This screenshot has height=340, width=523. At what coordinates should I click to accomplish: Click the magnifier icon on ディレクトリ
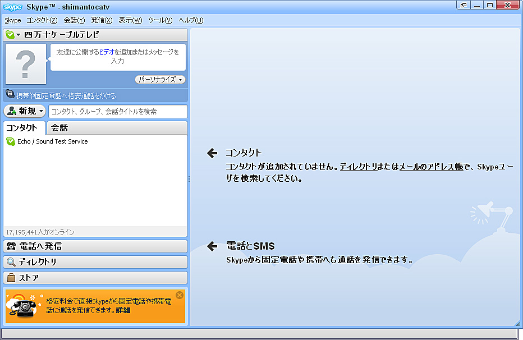[11, 262]
